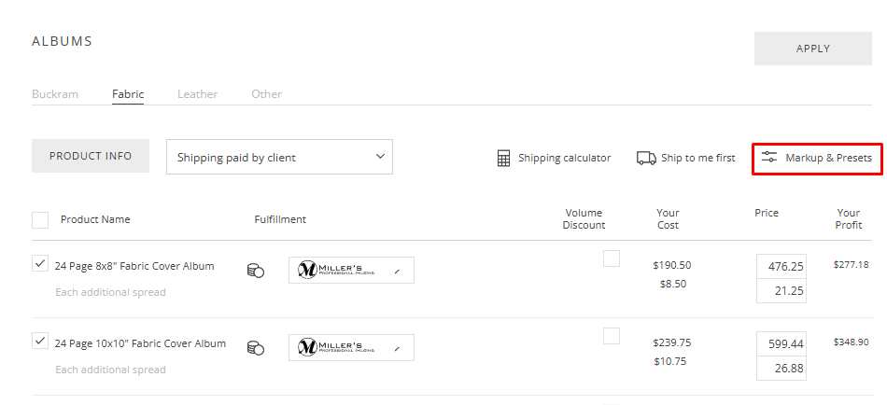Enable Volume Discount for 10x10" album
Viewport: 887px width, 405px height.
pos(612,336)
